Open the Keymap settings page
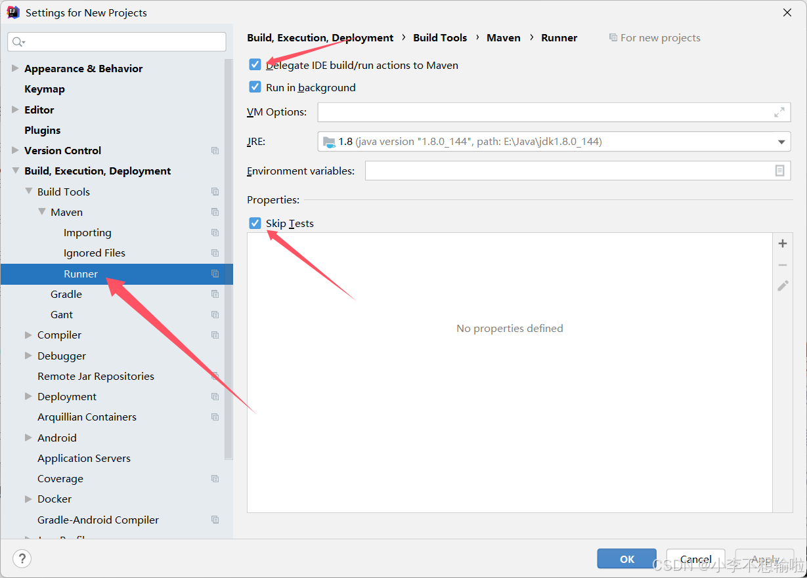Image resolution: width=807 pixels, height=578 pixels. tap(45, 89)
